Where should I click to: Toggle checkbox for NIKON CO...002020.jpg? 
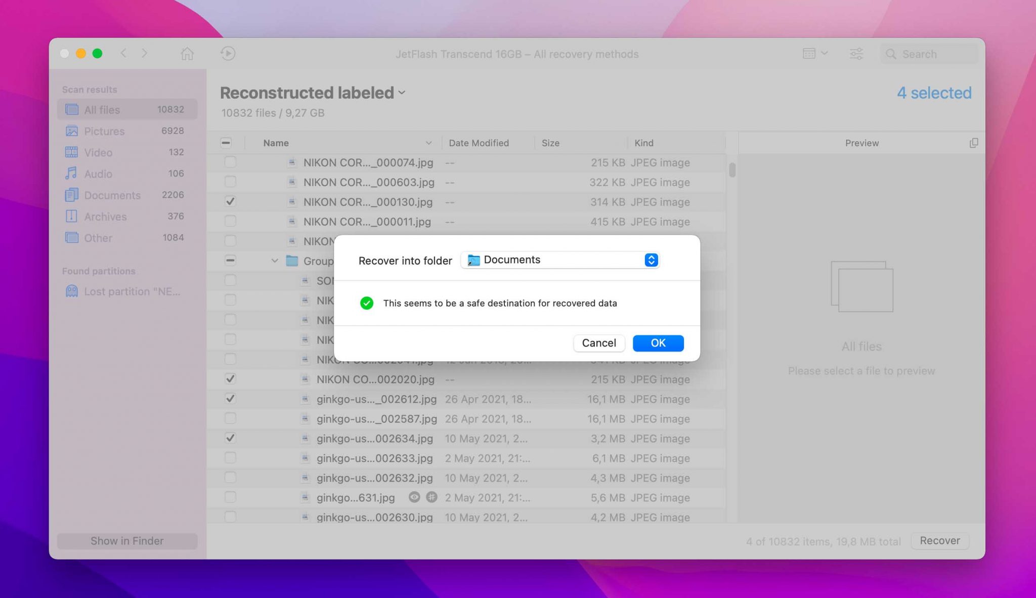point(229,378)
